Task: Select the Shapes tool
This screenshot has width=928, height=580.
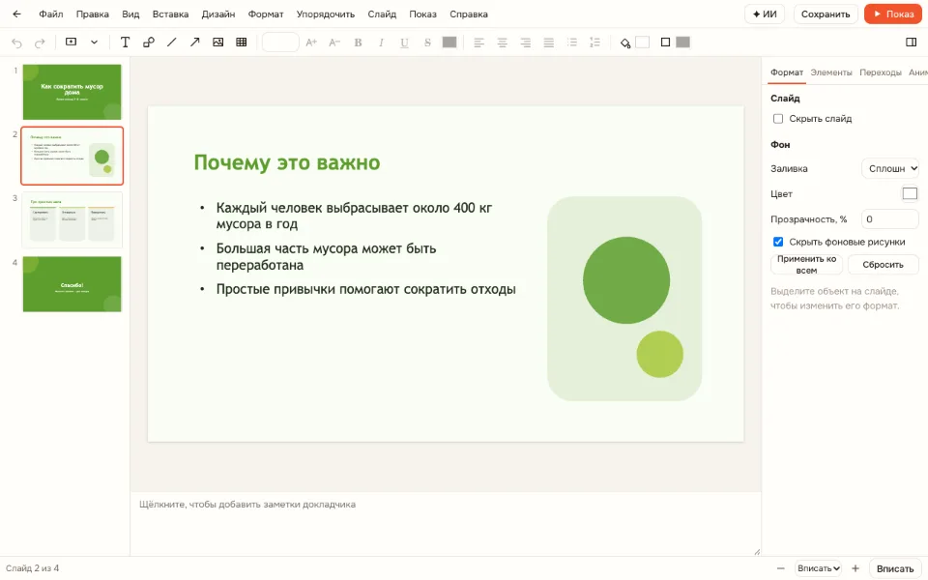Action: (149, 42)
